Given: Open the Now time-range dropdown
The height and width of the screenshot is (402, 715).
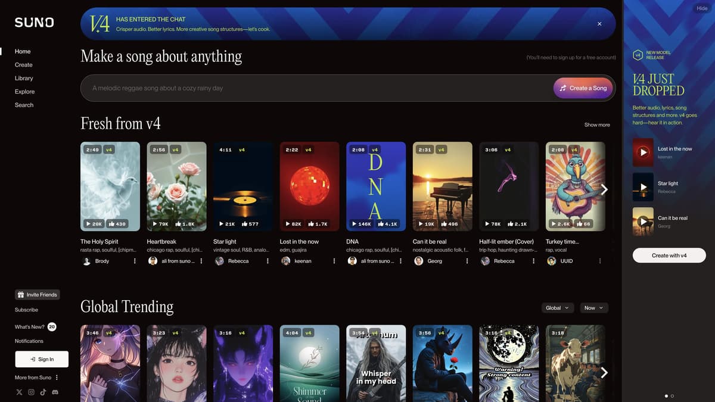Looking at the screenshot, I should 594,308.
